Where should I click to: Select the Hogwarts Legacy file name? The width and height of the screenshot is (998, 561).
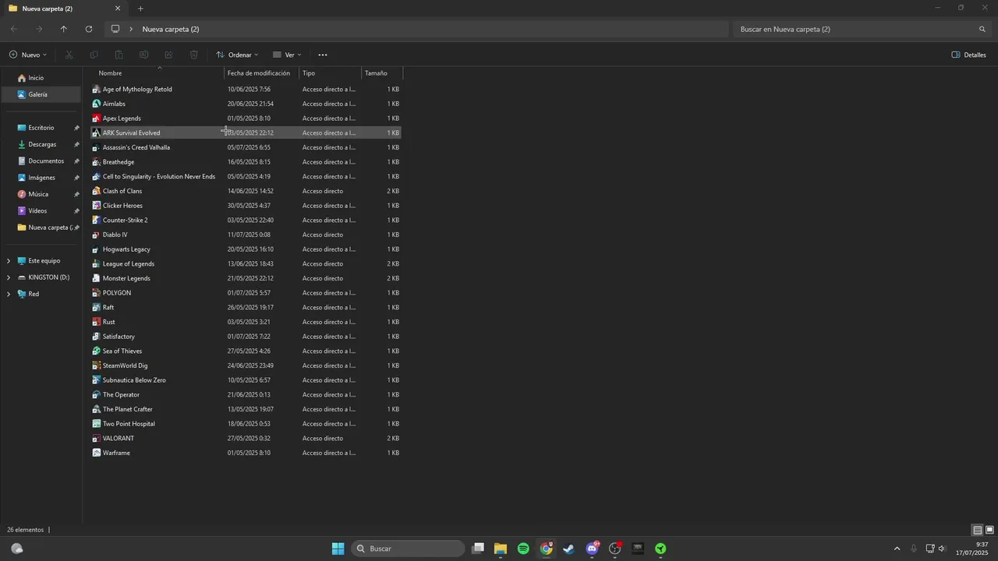[x=126, y=249]
